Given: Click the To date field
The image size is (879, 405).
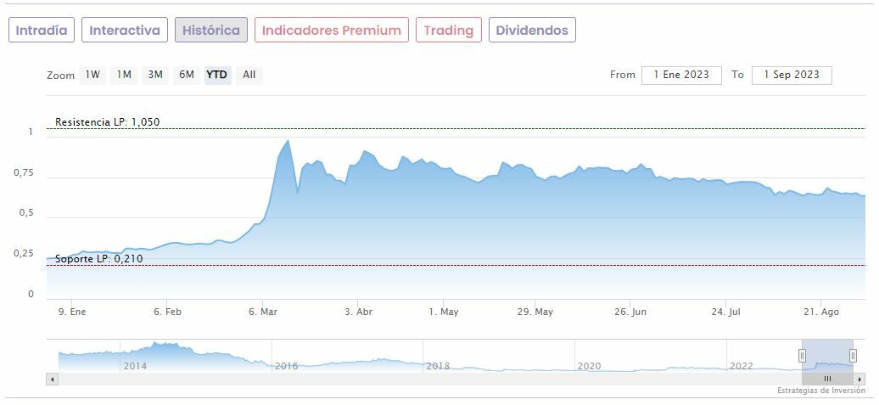Looking at the screenshot, I should tap(792, 75).
